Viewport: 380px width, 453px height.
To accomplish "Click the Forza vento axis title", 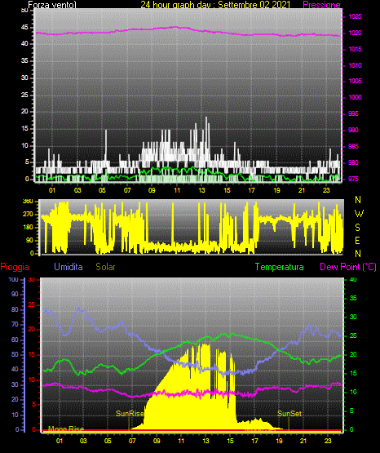I will click(52, 5).
